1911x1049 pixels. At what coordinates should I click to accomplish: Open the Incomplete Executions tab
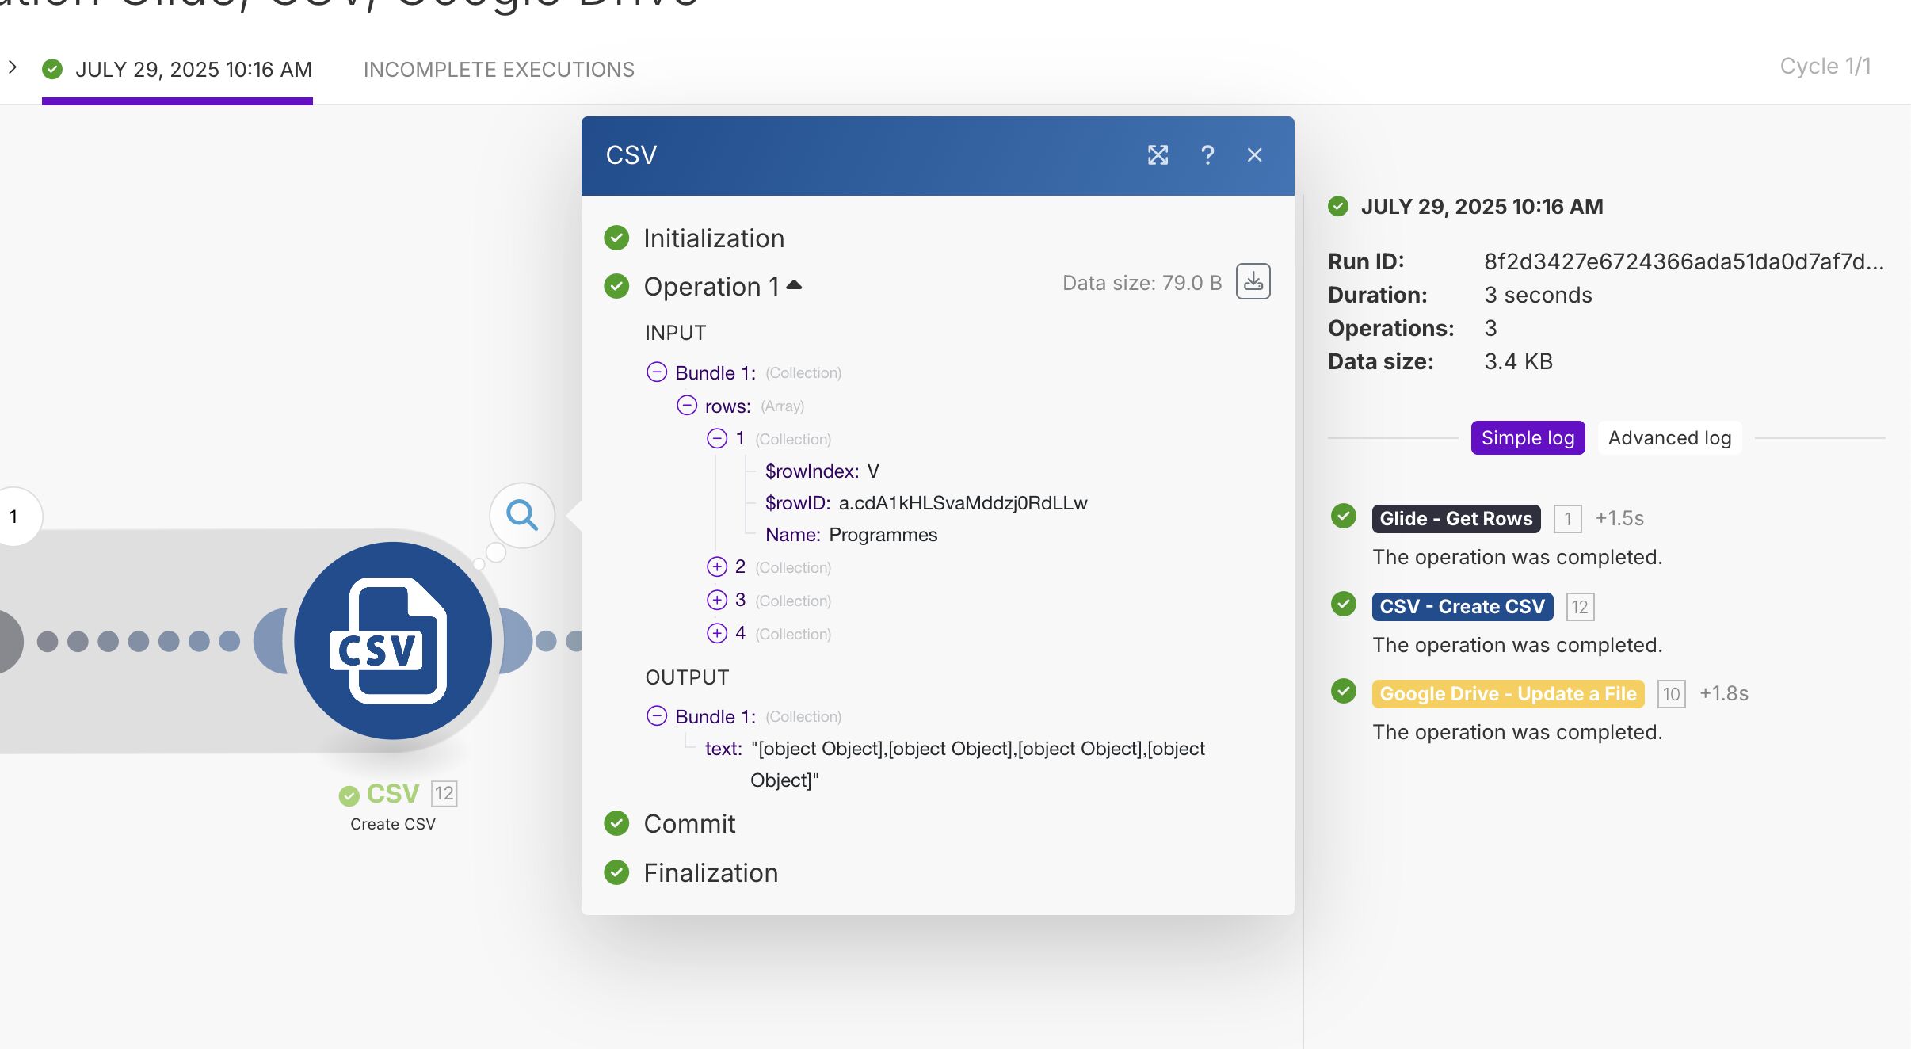click(x=499, y=70)
